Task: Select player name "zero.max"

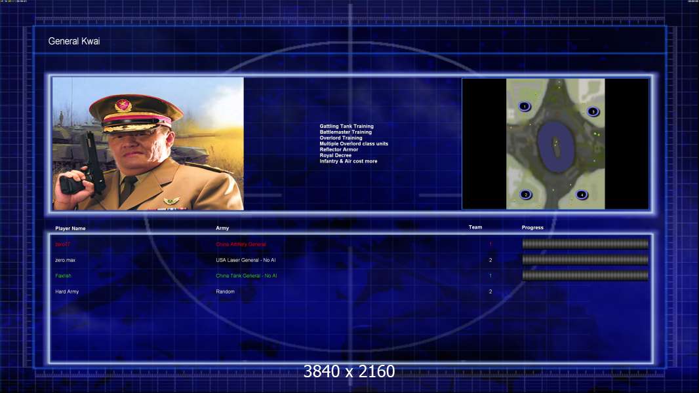Action: pyautogui.click(x=65, y=260)
